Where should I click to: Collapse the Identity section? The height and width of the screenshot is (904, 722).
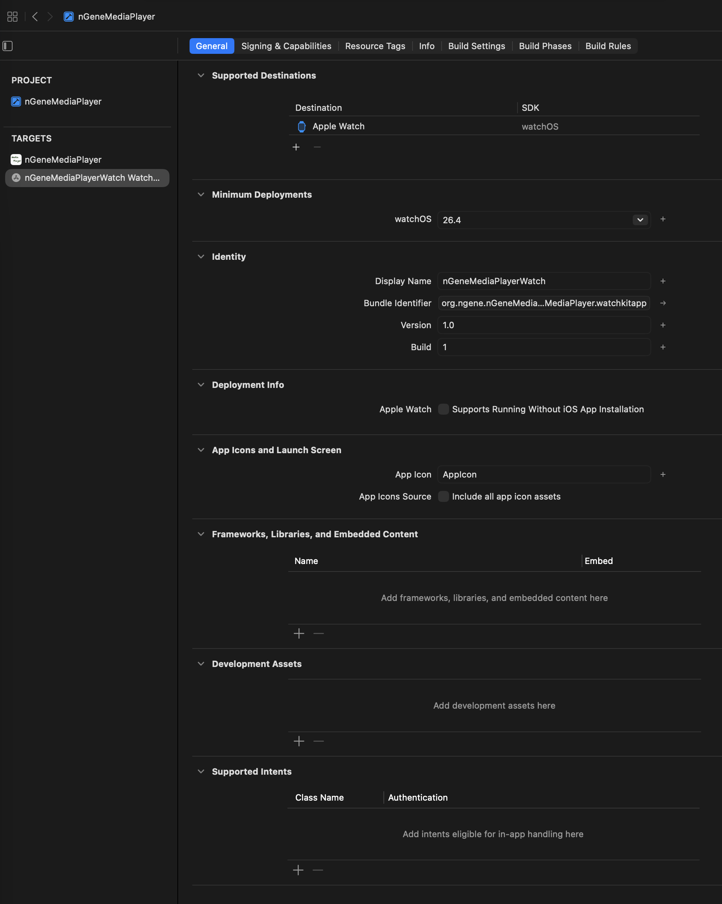(201, 257)
